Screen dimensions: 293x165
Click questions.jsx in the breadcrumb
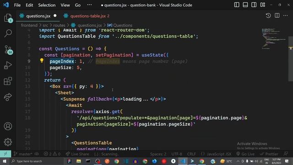[90, 25]
